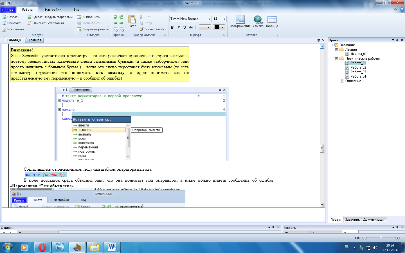Open the help question mark icon

[x=402, y=10]
